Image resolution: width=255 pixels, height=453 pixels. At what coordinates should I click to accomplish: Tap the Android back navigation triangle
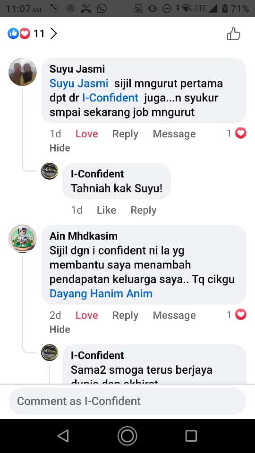coord(64,436)
